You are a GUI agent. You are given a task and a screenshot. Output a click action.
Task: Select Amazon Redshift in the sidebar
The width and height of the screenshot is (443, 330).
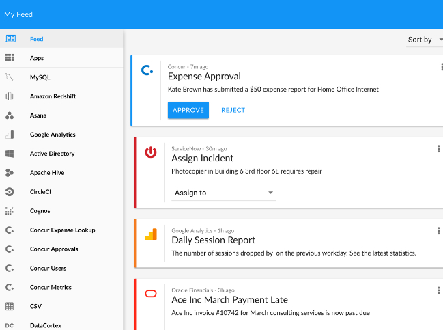[61, 96]
